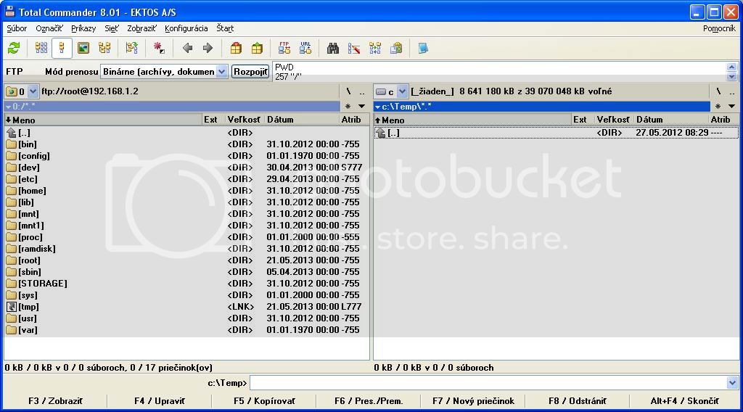Viewport: 743px width, 412px height.
Task: Click the invert selection toolbar icon
Action: tap(132, 48)
